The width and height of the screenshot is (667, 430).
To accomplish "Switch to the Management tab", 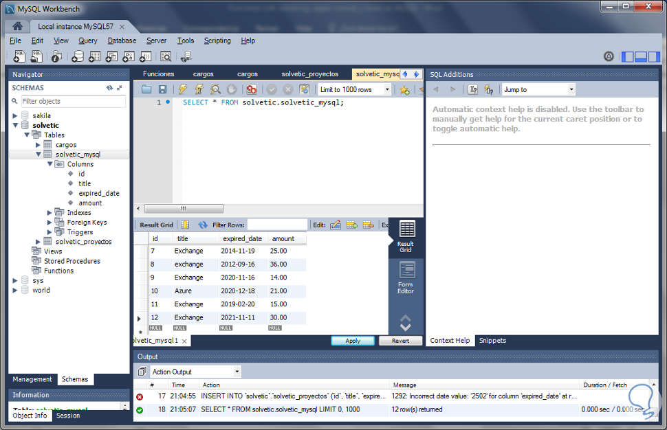I will click(32, 379).
